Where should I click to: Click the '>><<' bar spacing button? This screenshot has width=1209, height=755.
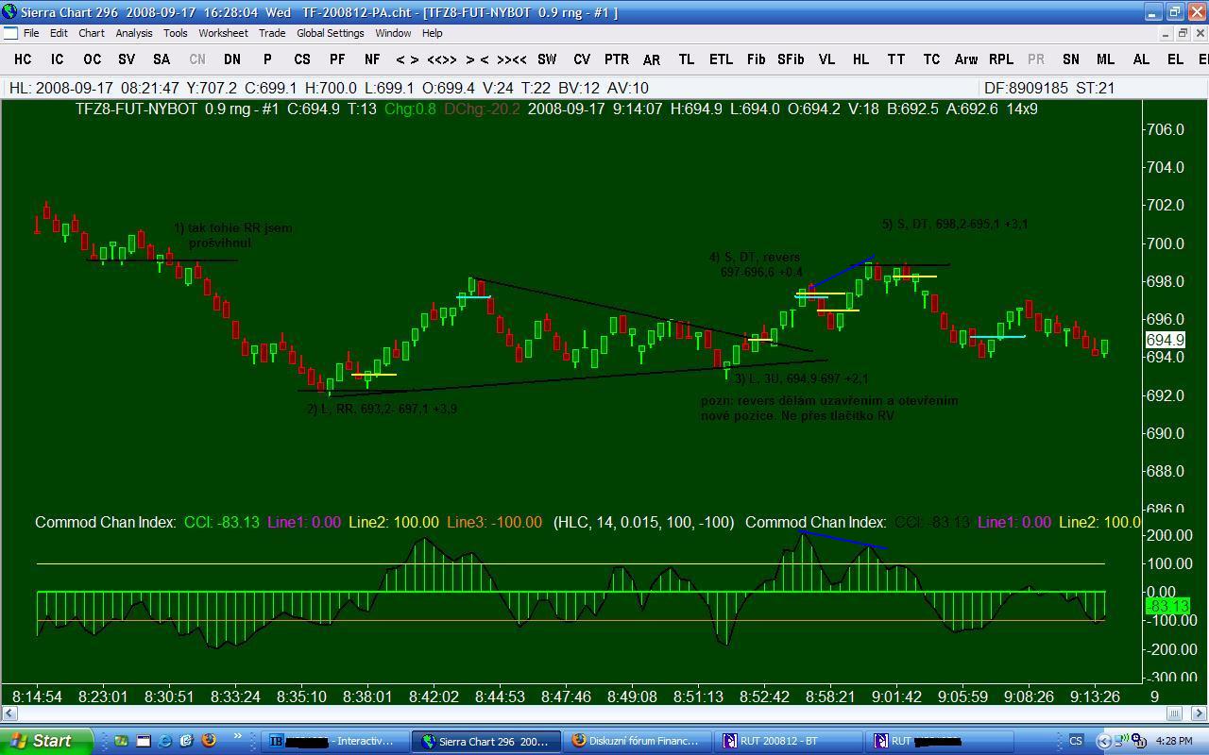pyautogui.click(x=512, y=59)
